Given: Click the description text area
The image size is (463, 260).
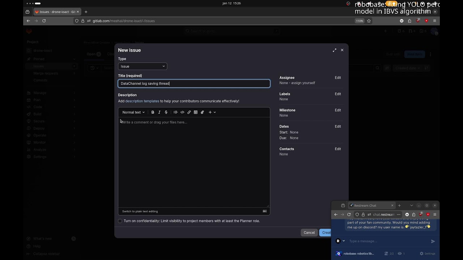Looking at the screenshot, I should [x=194, y=162].
